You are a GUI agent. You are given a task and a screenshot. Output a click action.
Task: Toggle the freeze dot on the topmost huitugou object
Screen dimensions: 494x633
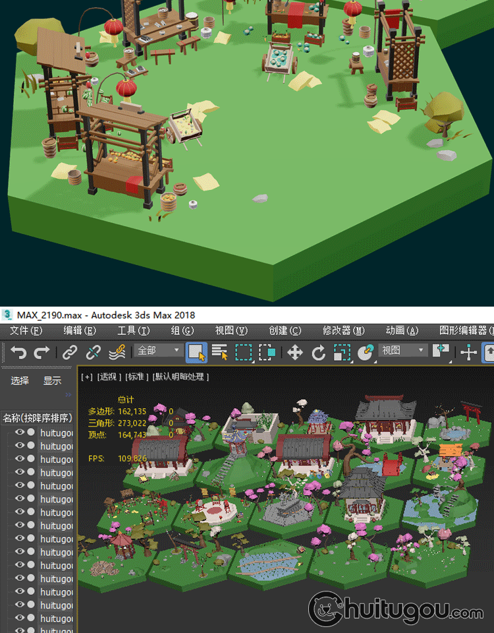(31, 433)
